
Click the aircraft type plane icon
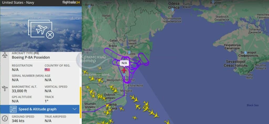5,55
